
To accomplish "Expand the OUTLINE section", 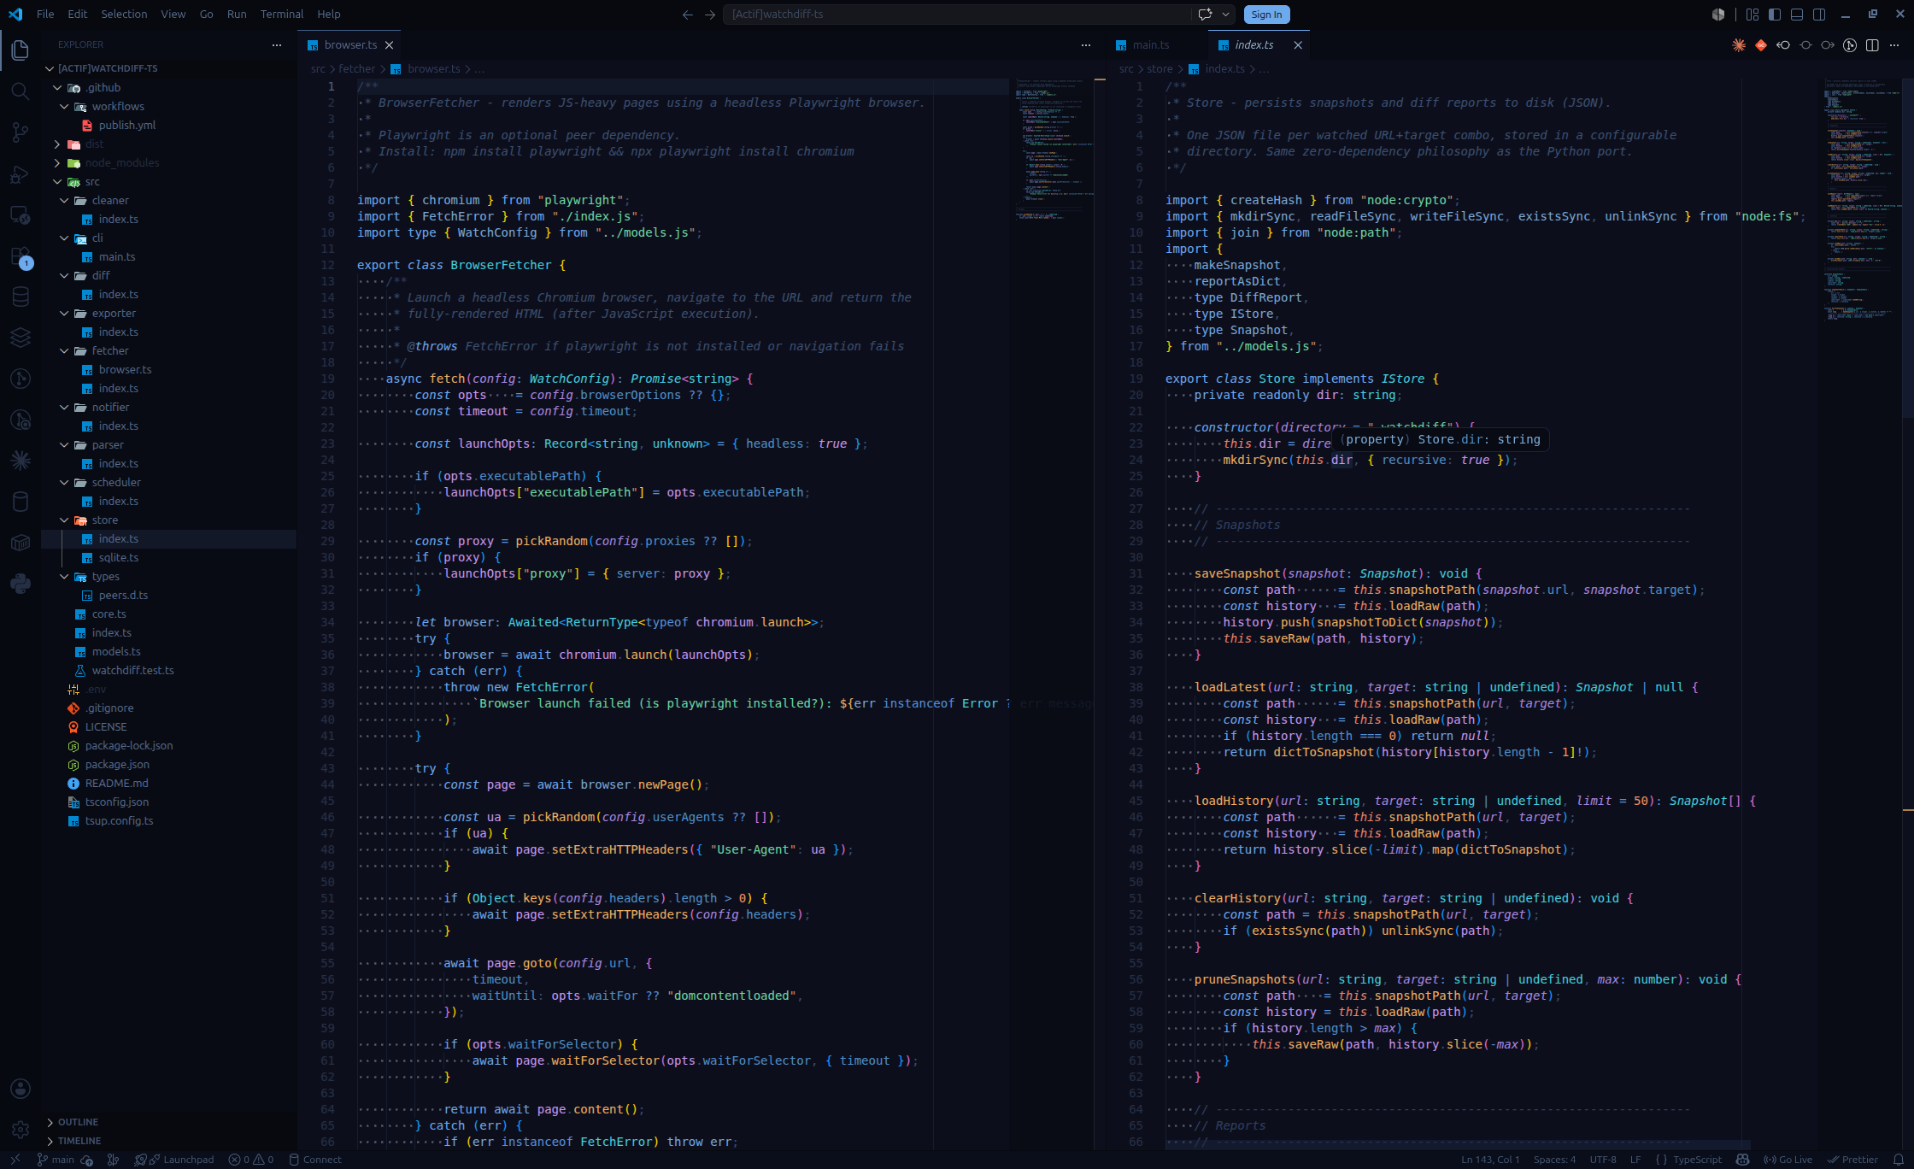I will pyautogui.click(x=78, y=1122).
